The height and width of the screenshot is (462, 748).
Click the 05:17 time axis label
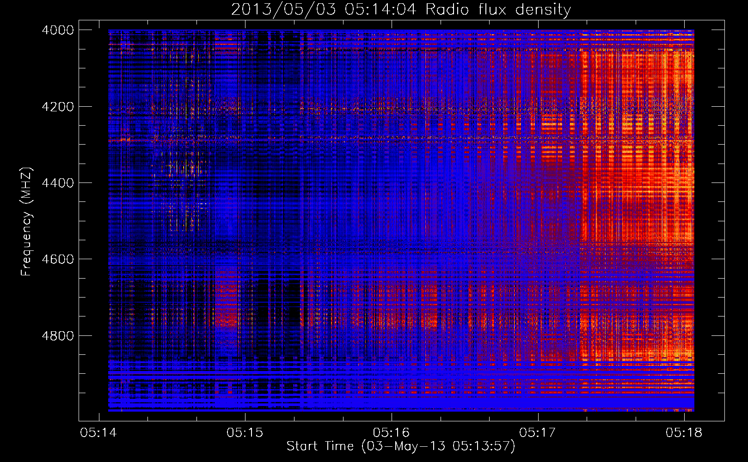coord(538,432)
